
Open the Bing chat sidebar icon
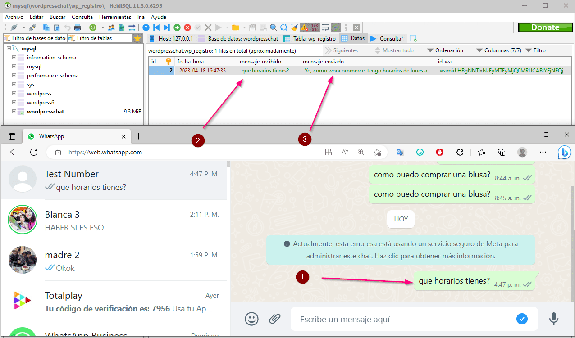coord(564,152)
